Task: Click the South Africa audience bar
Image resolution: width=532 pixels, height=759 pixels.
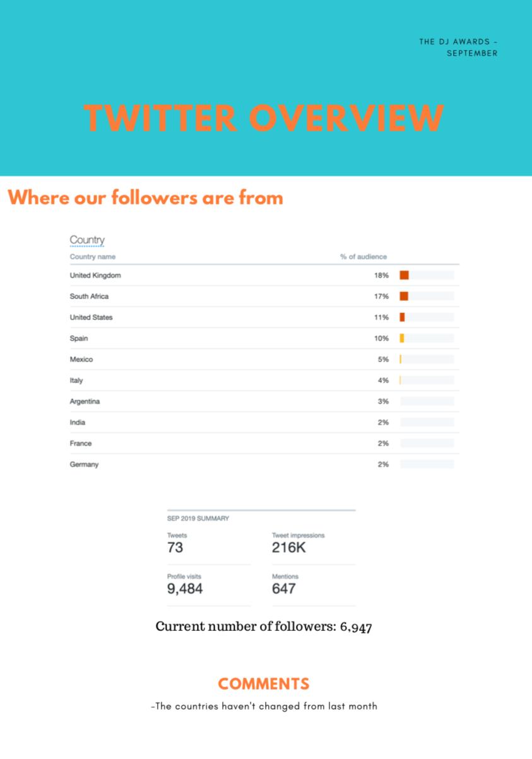Action: tap(427, 297)
